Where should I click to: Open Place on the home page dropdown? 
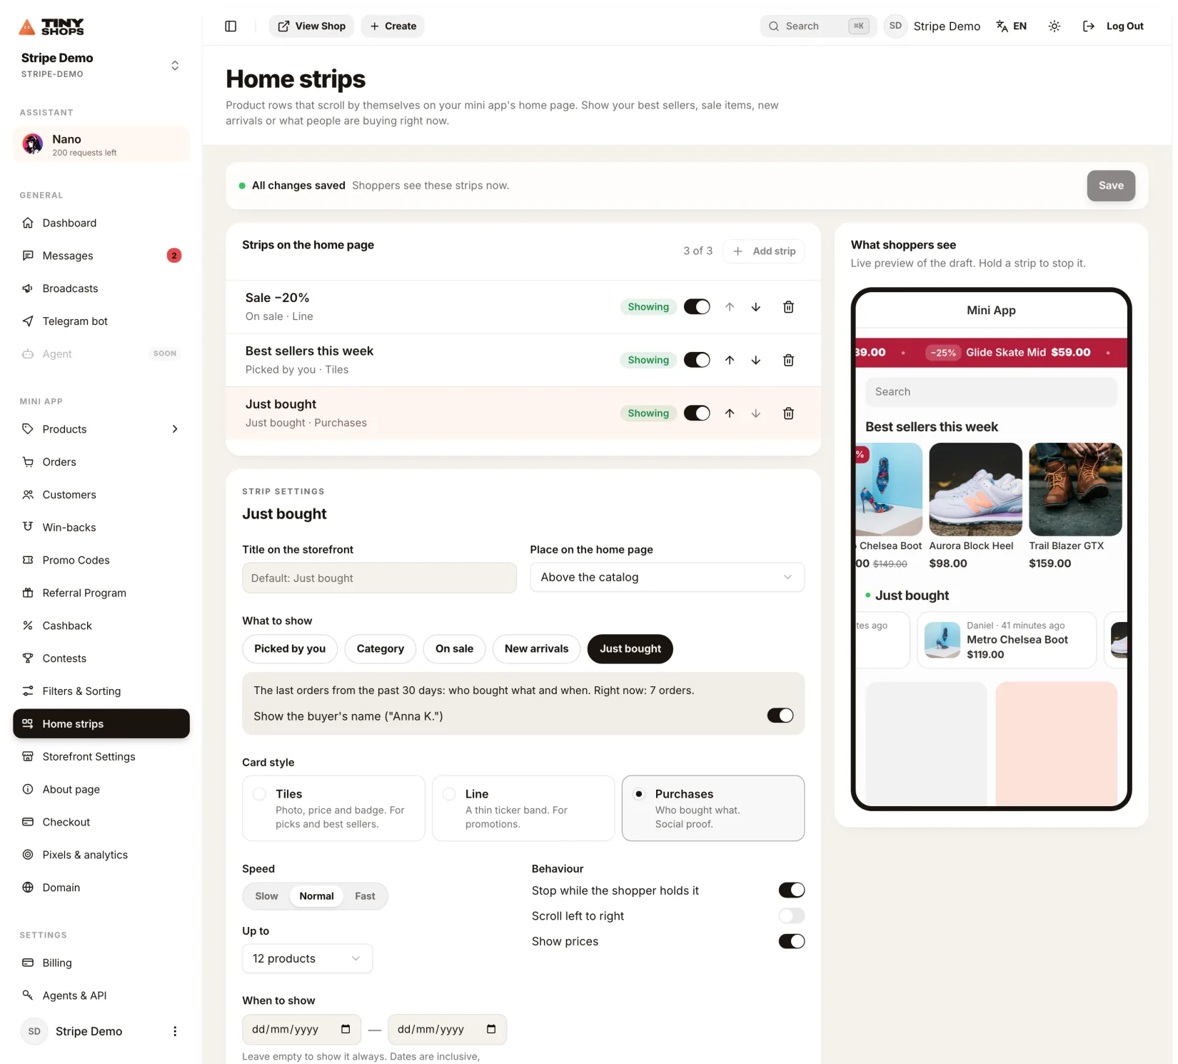[x=668, y=577]
